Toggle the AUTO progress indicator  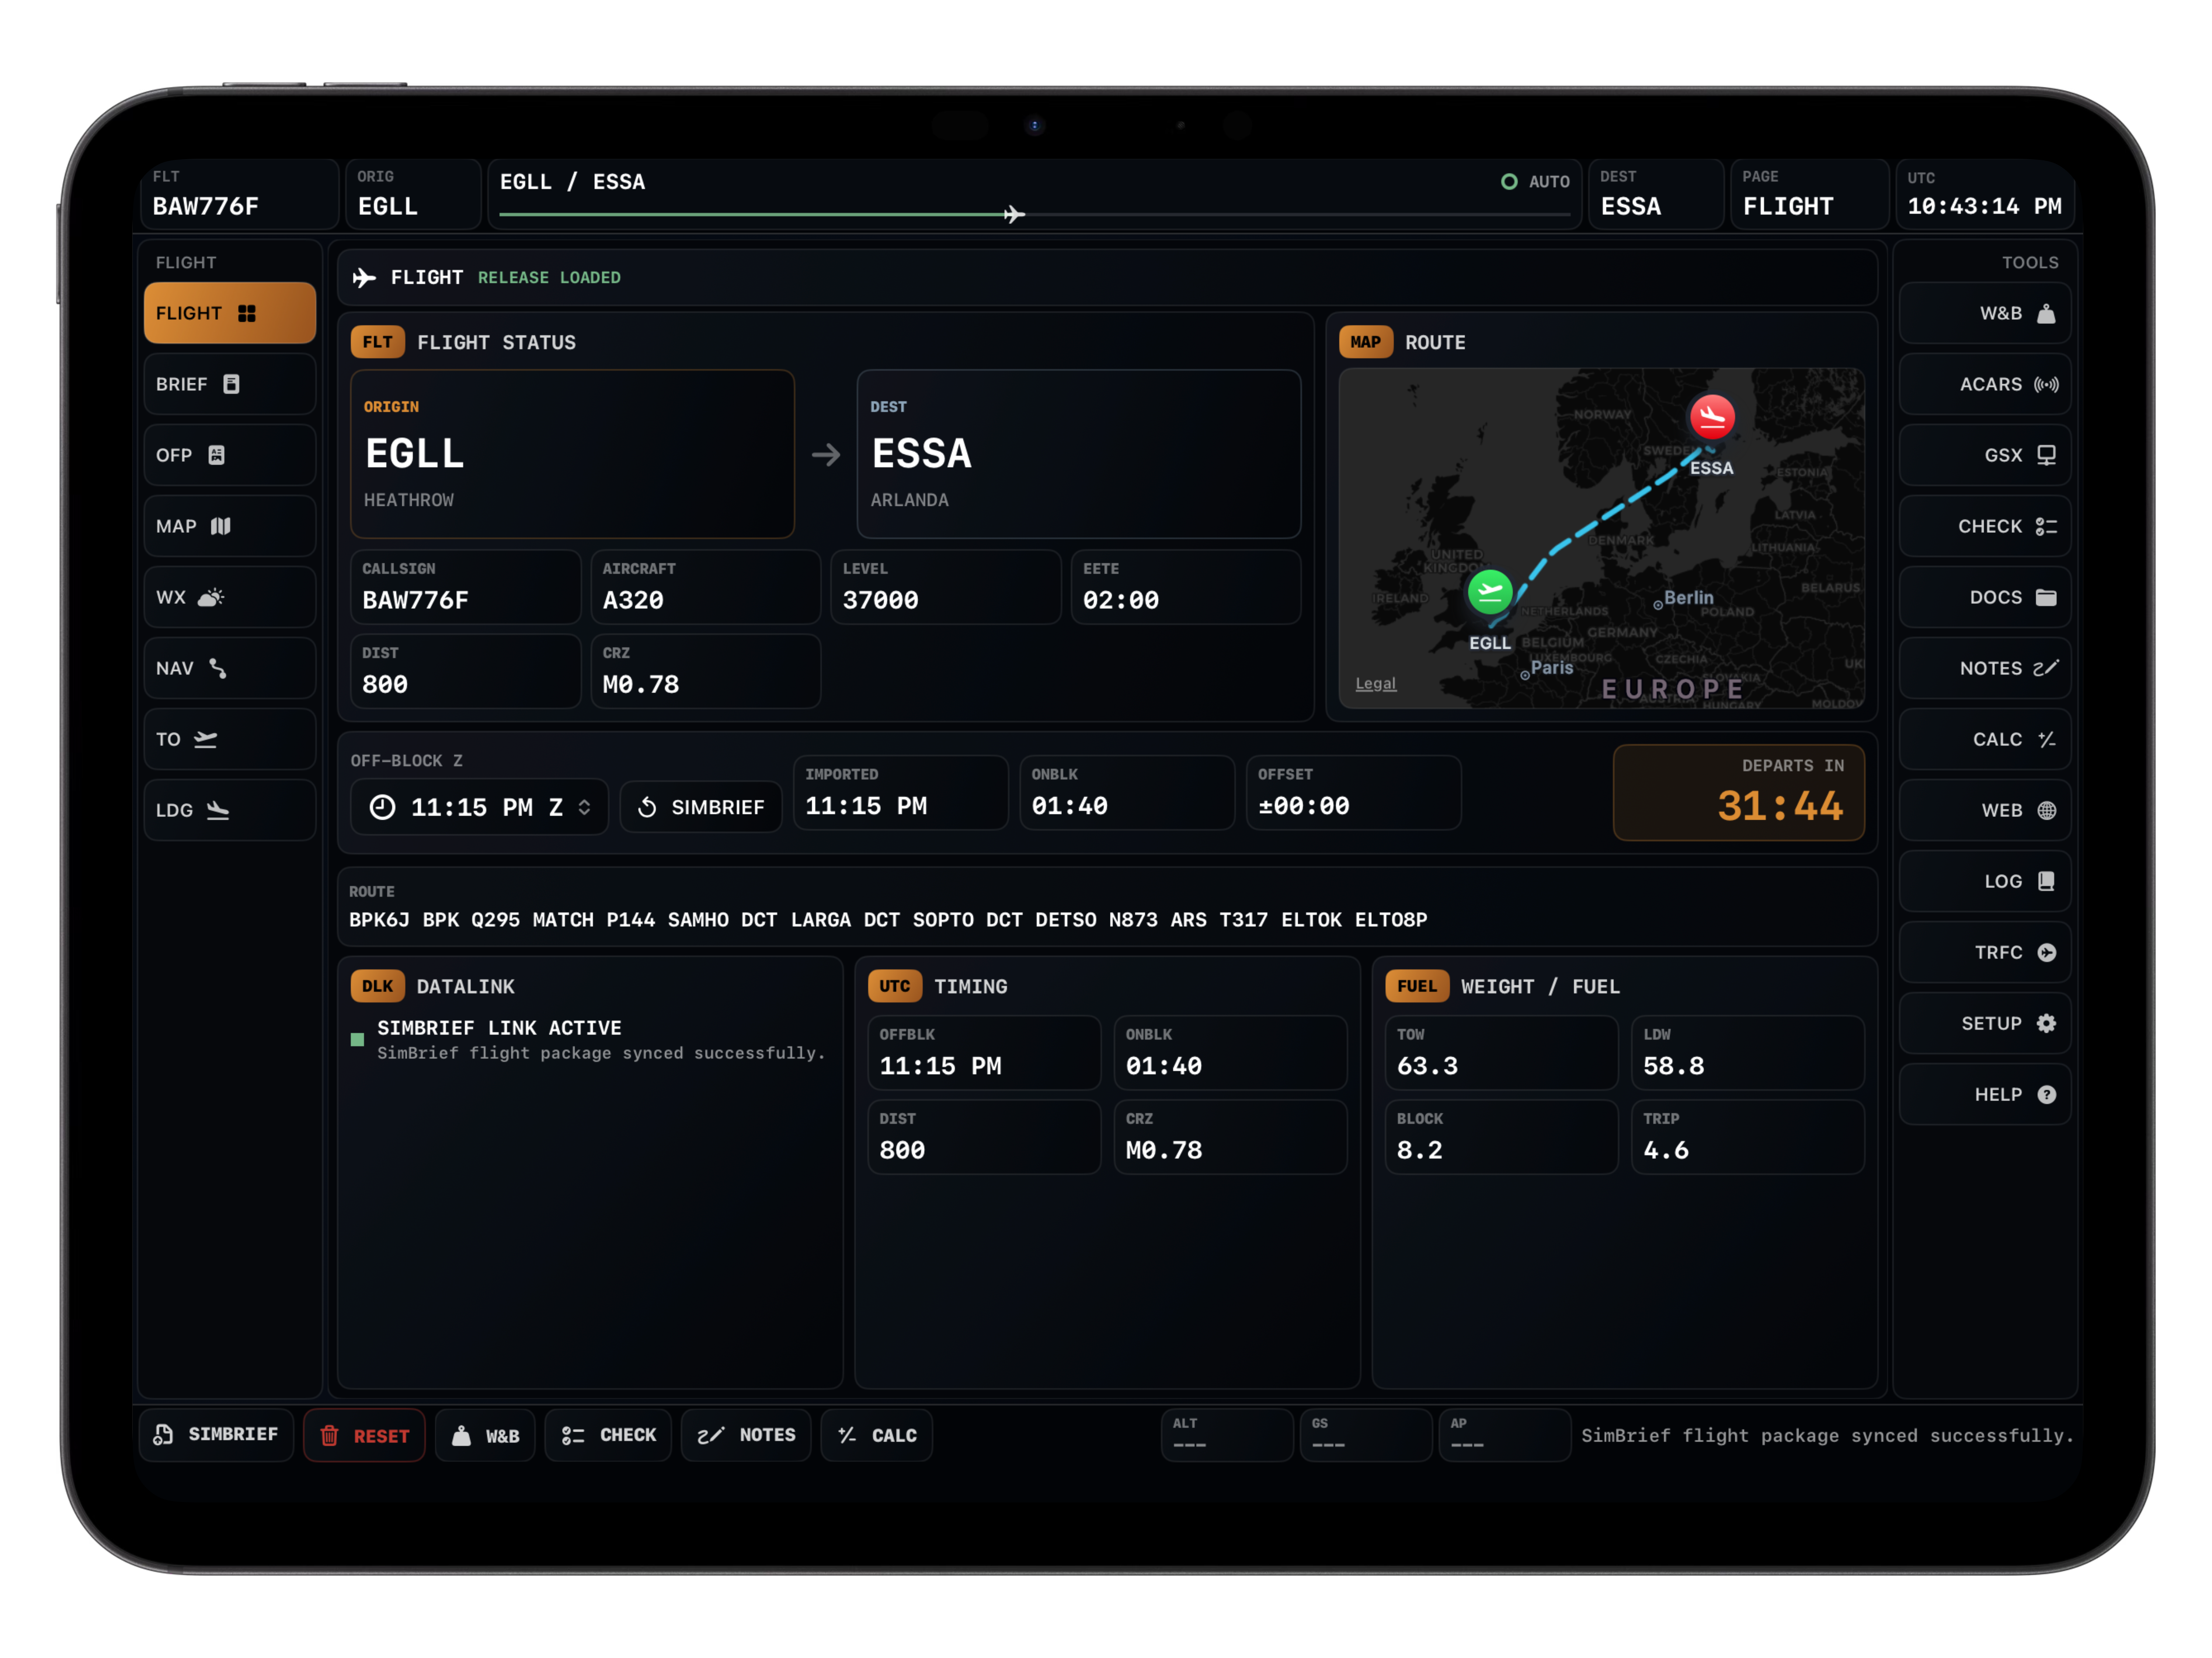tap(1535, 182)
